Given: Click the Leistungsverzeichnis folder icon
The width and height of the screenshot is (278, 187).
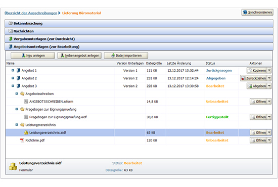Looking at the screenshot, I should tap(22, 125).
